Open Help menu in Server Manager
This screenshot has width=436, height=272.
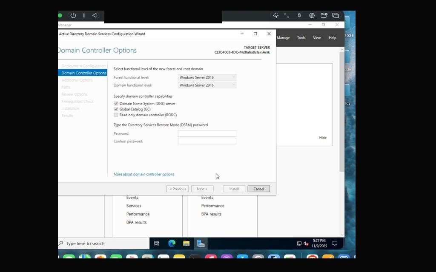tap(333, 38)
